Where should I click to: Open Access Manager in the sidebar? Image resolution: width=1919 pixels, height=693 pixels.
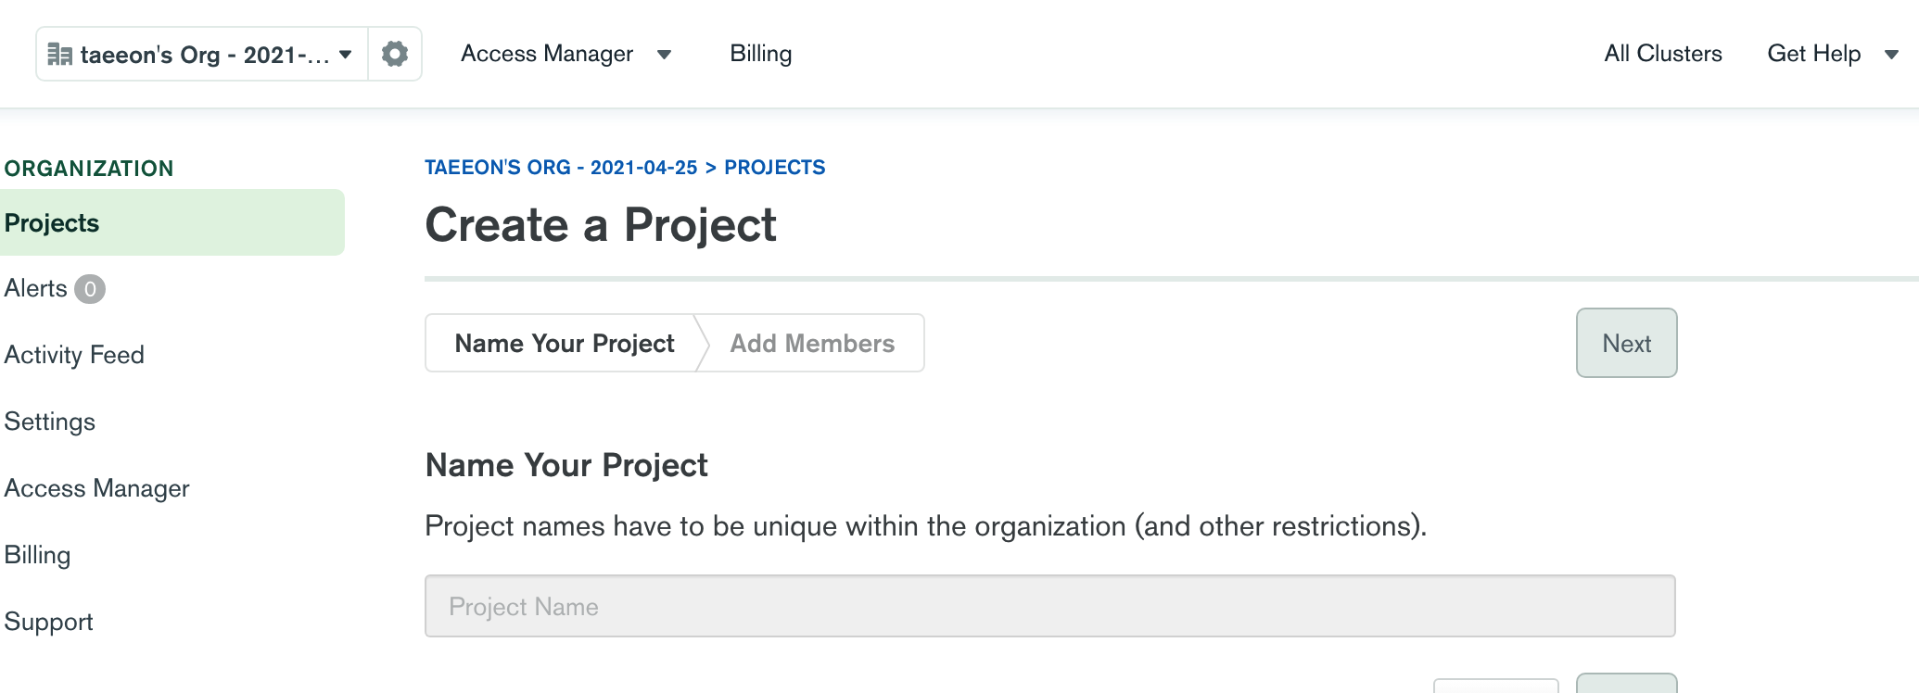tap(96, 488)
